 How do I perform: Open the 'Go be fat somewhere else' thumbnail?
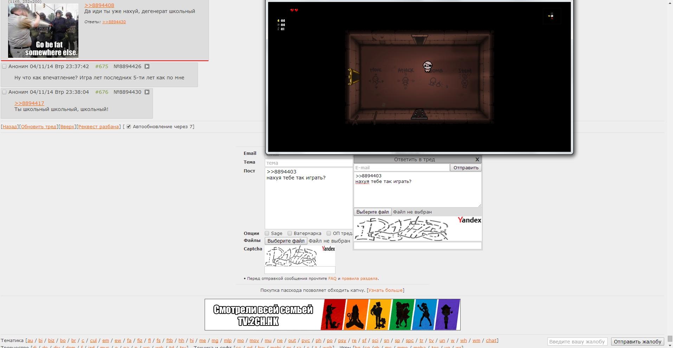[x=43, y=31]
